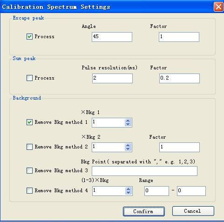Disable Remove Bkg method 1 checkbox

coord(29,122)
